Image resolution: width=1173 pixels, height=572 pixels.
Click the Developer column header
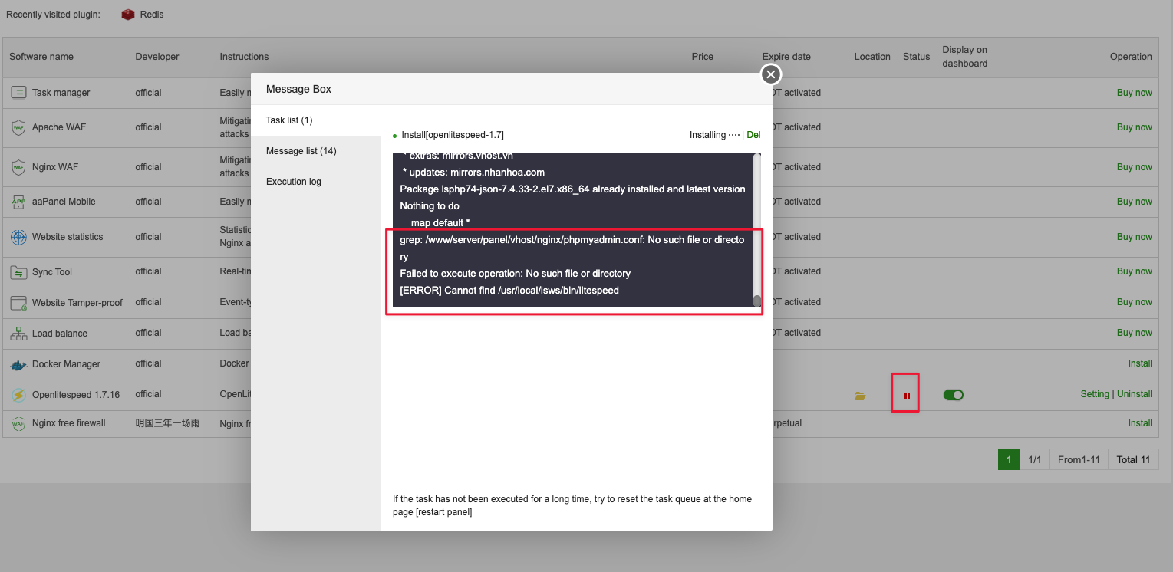[x=157, y=57]
